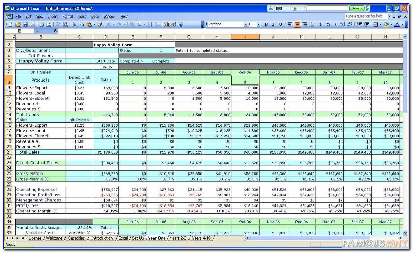Viewport: 413px width, 253px height.
Task: Open the Insert menu
Action: [x=53, y=16]
